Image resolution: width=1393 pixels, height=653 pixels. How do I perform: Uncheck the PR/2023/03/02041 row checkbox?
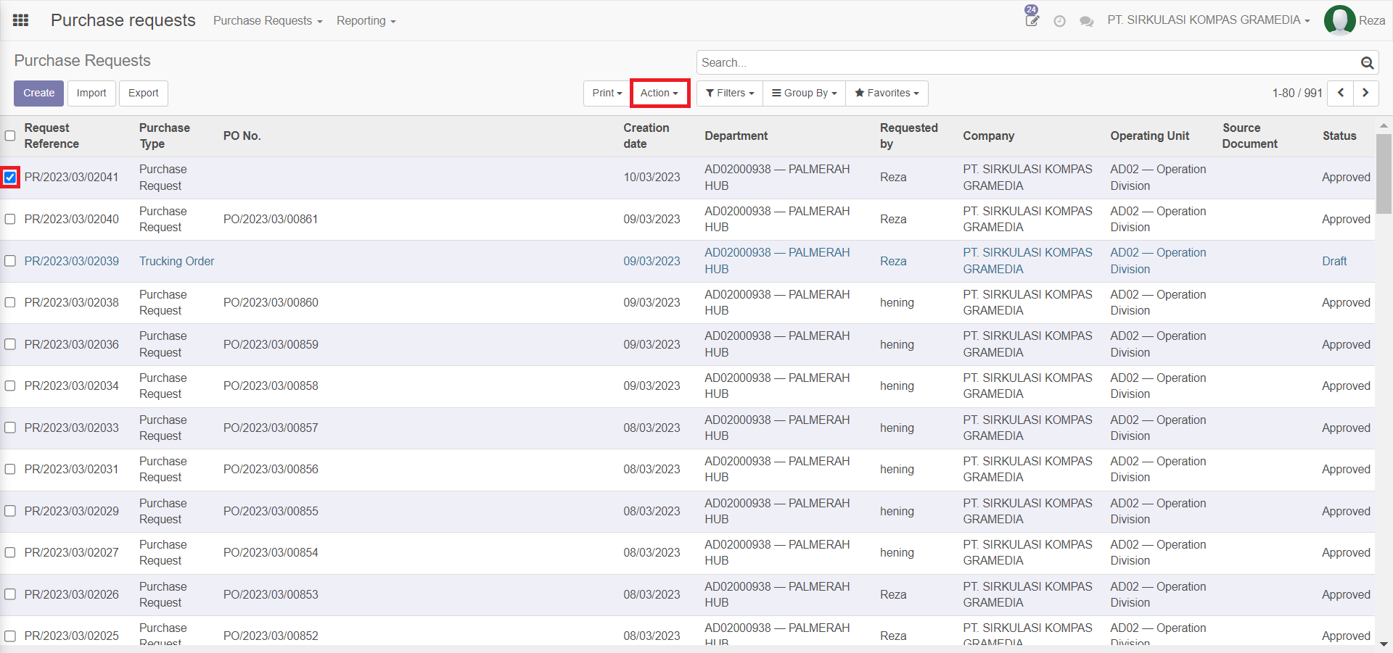[10, 177]
